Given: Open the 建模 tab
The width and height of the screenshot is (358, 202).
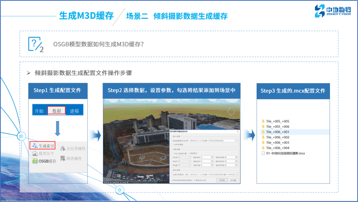Looking at the screenshot, I should tap(74, 111).
